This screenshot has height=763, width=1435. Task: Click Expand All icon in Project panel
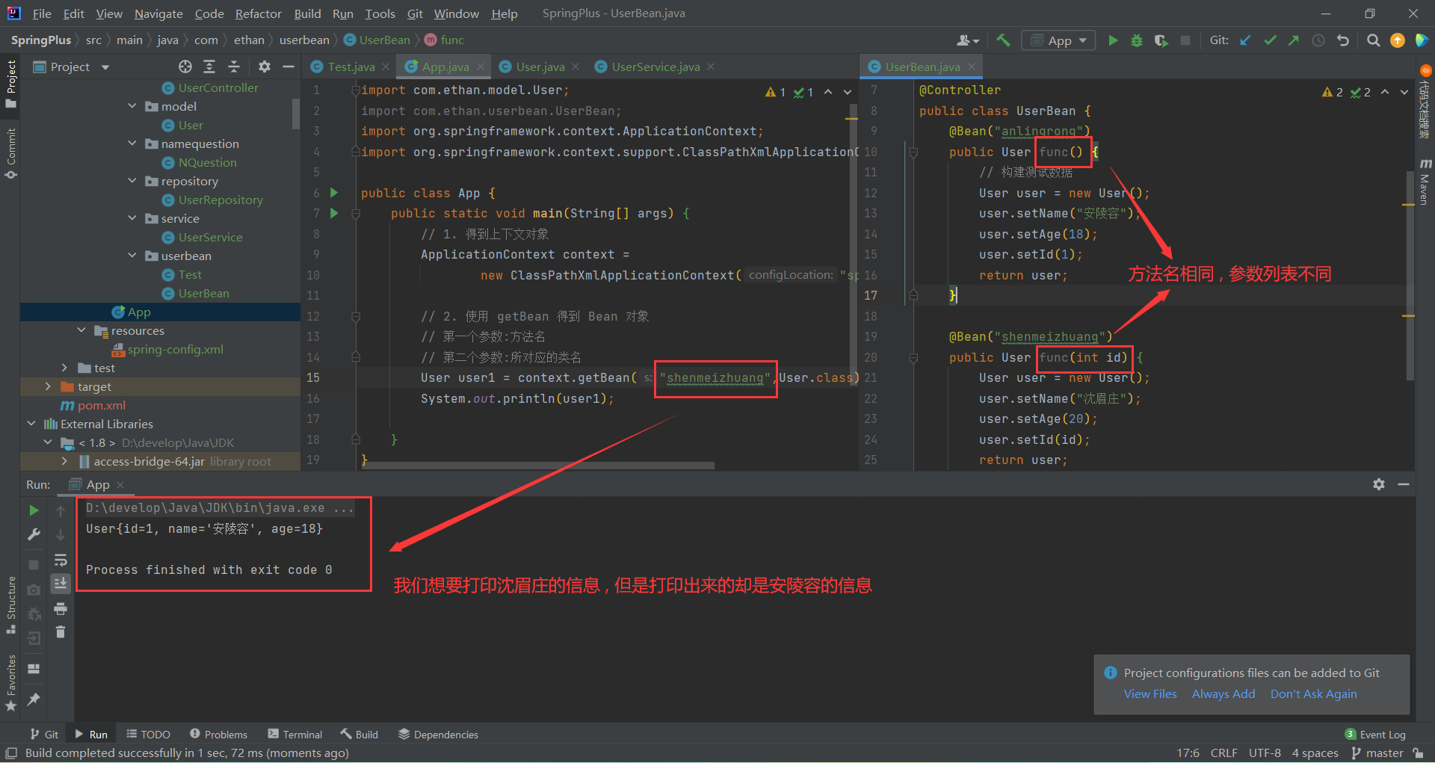click(209, 67)
